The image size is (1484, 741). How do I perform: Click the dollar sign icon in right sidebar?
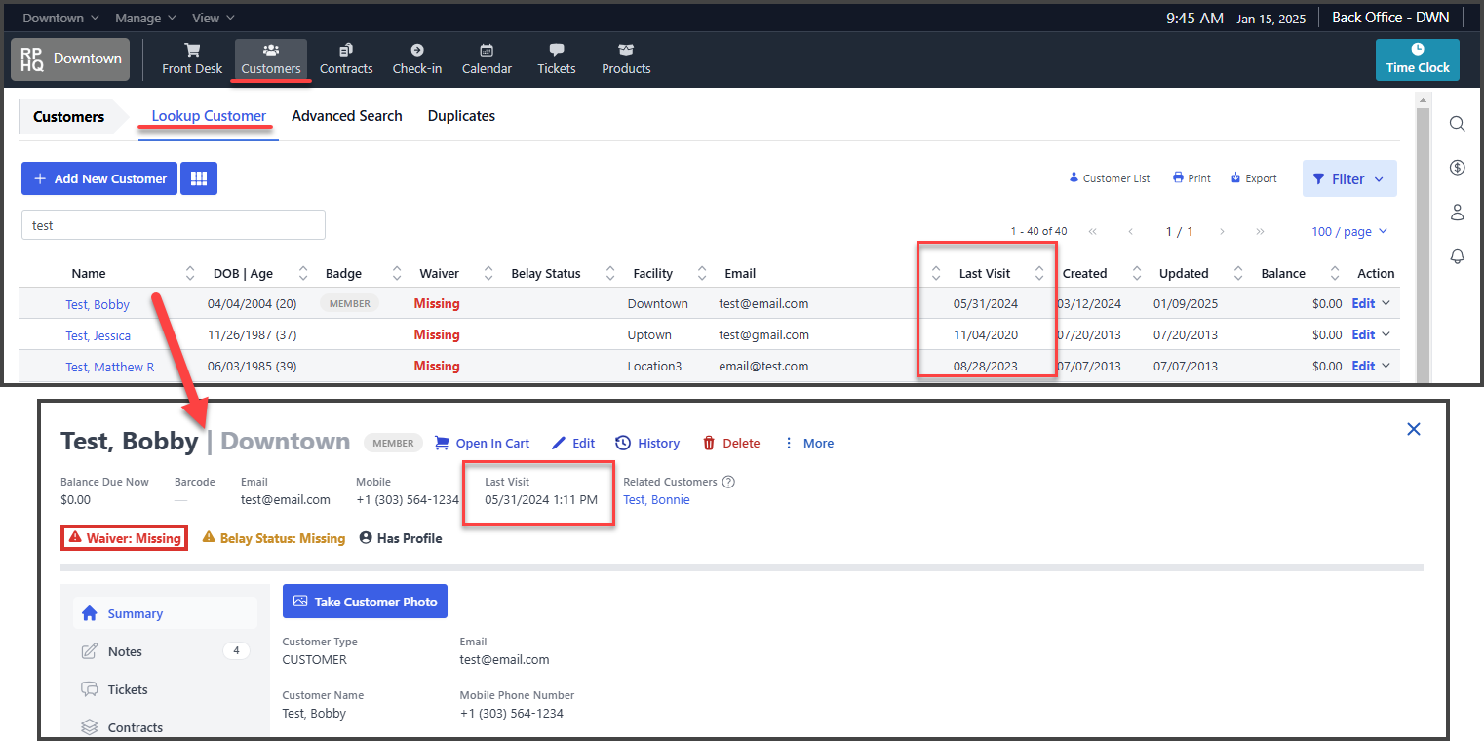[x=1457, y=168]
